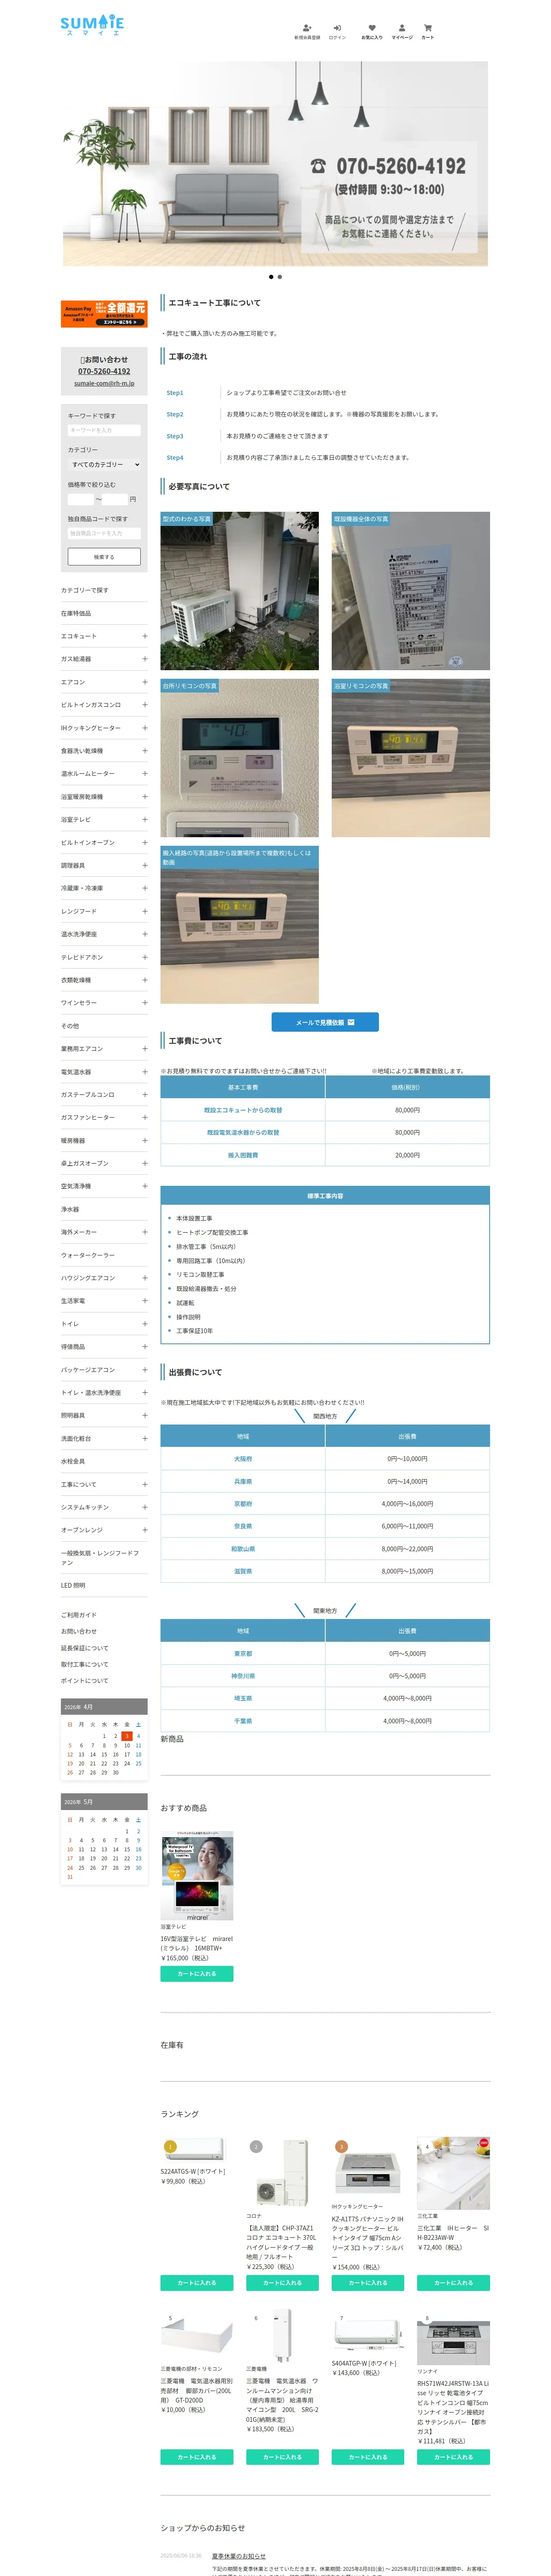Screen dimensions: 551x2576
Task: Open 延長保証について link
Action: point(85,1648)
